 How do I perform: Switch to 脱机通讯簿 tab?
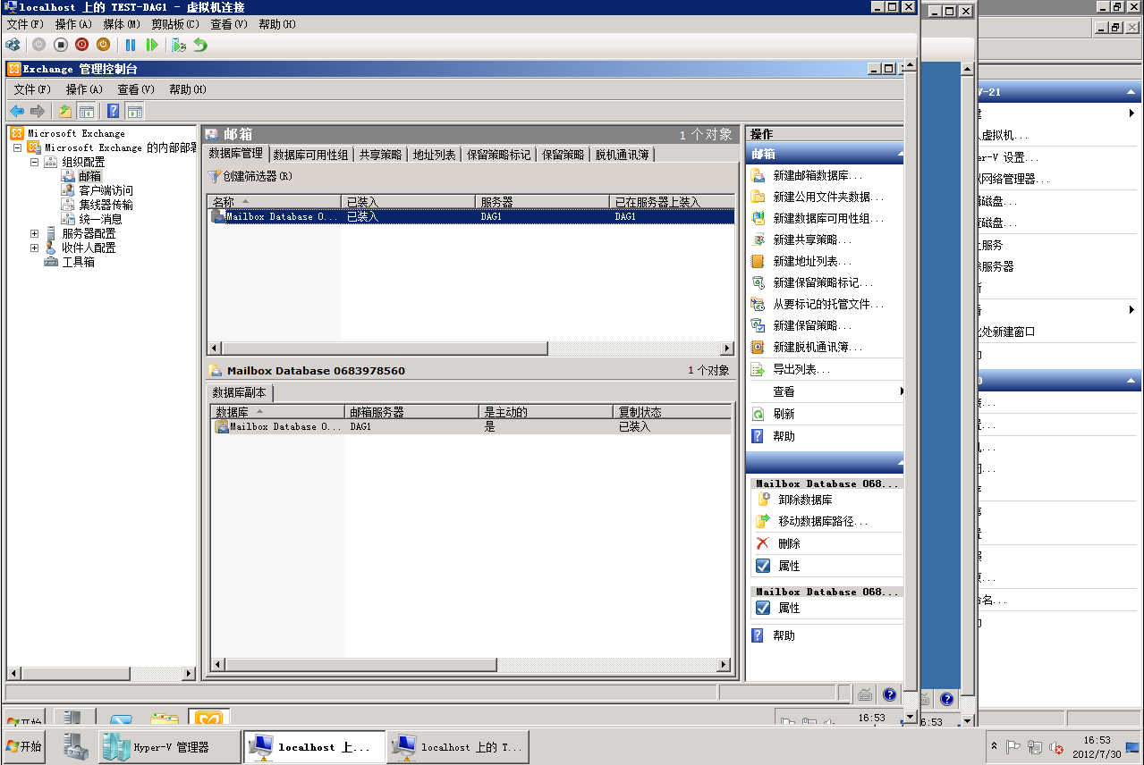click(x=623, y=155)
